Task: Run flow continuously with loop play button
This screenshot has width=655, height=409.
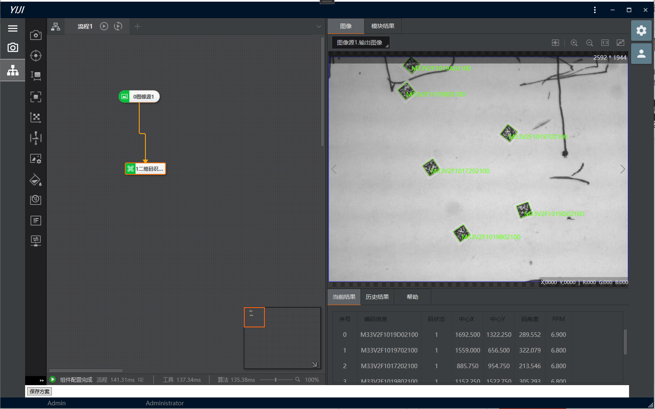Action: click(x=118, y=26)
